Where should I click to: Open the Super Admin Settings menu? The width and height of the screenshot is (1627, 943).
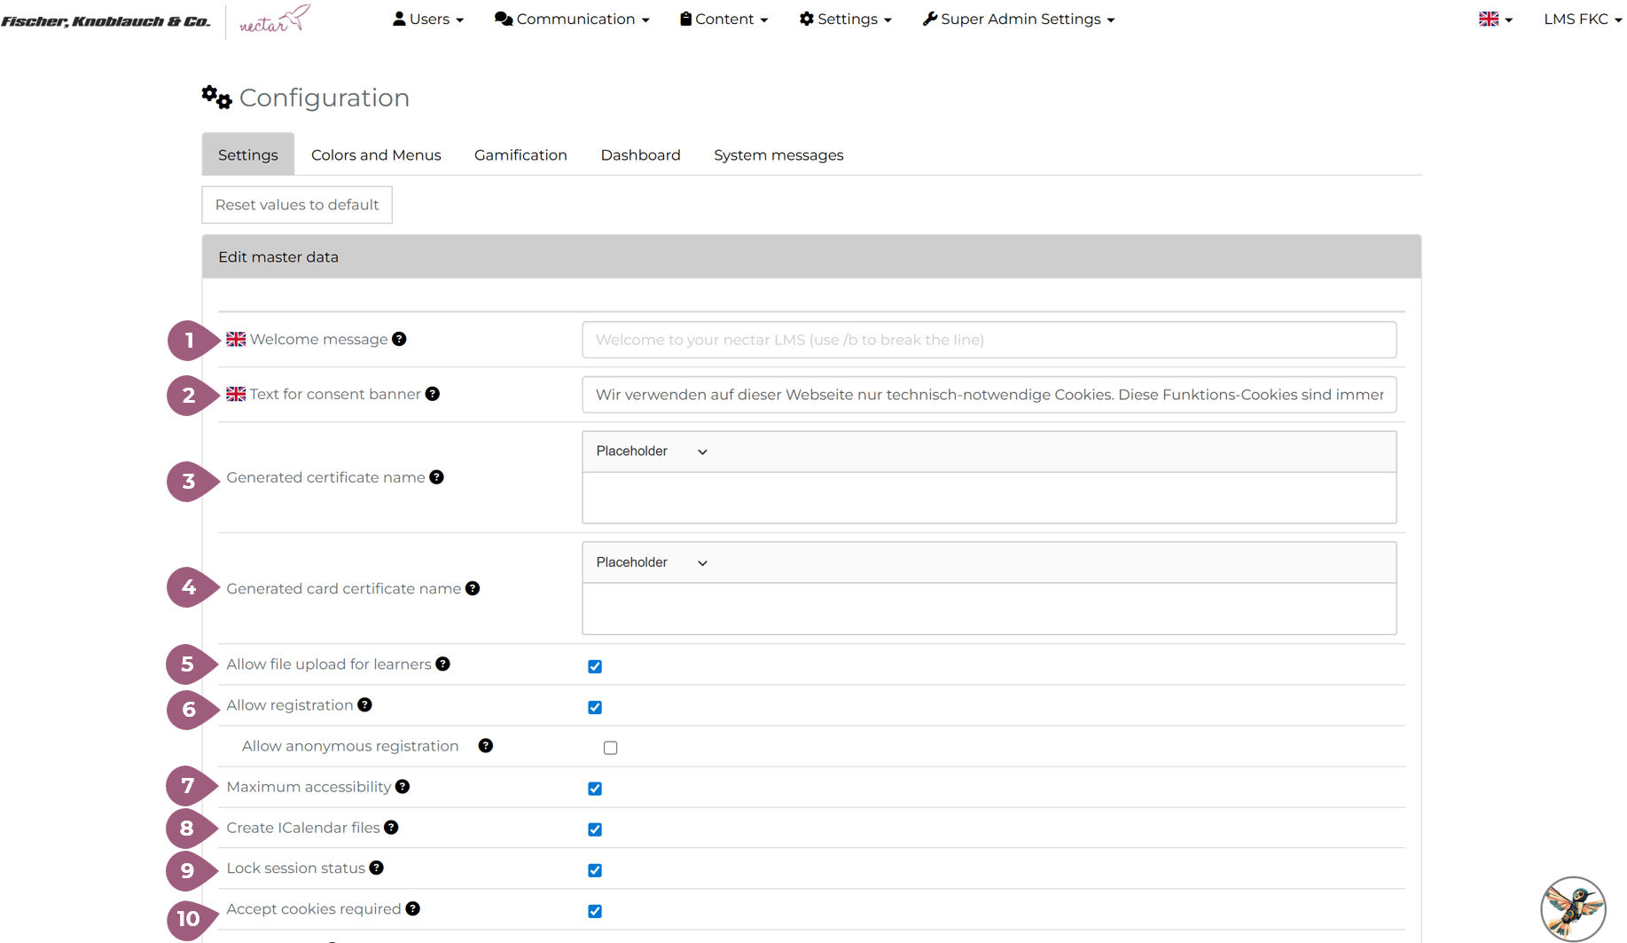(1018, 20)
